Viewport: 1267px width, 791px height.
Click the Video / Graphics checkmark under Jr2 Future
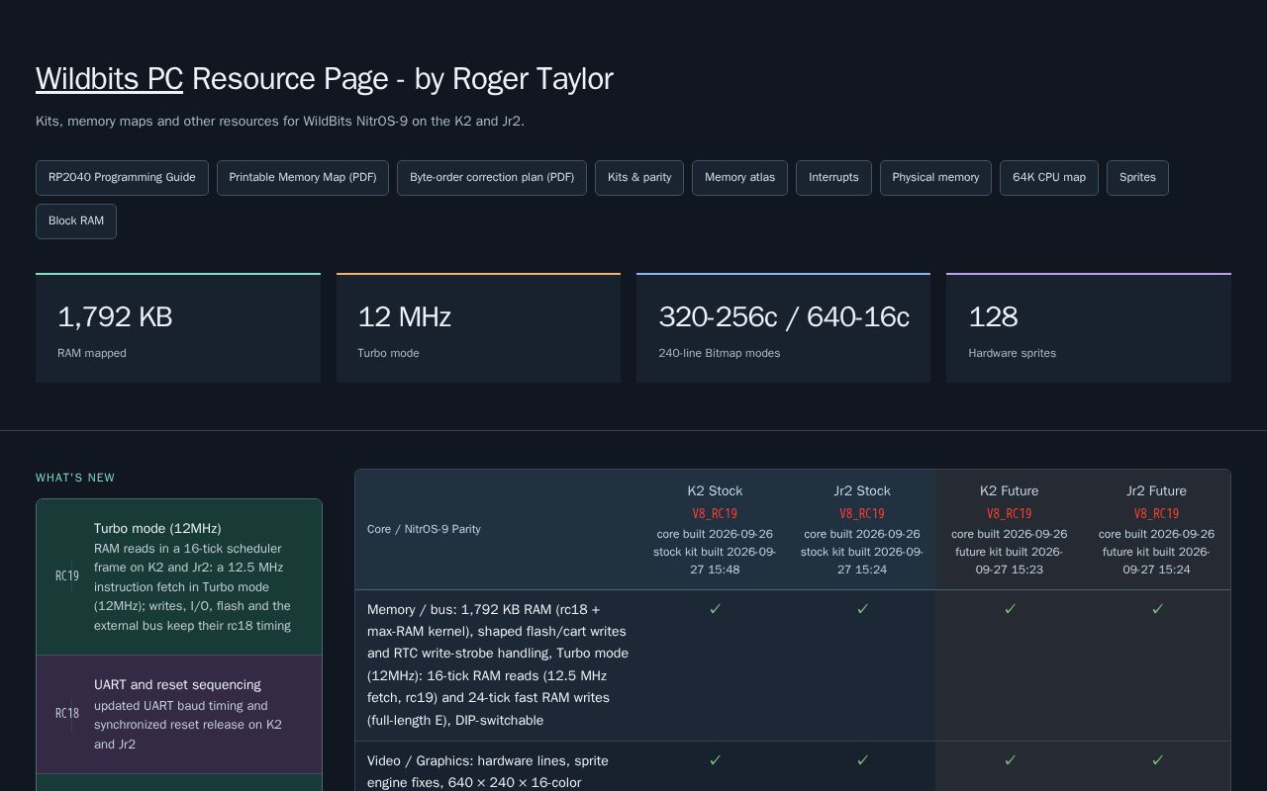(1157, 760)
